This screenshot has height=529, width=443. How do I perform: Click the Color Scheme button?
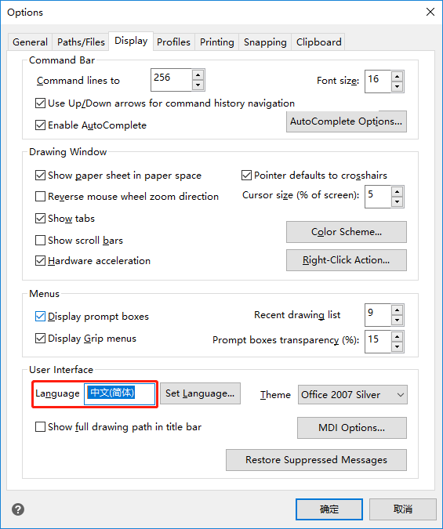pos(347,232)
